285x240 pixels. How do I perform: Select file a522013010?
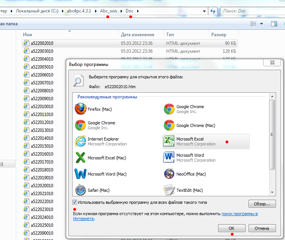point(42,130)
